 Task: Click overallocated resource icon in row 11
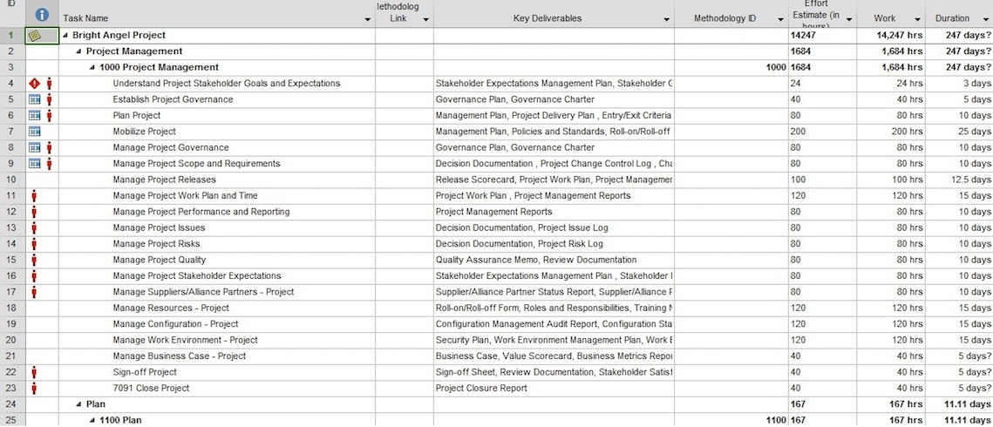tap(35, 196)
